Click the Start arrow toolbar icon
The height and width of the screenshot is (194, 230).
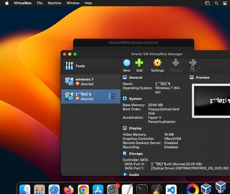[x=193, y=63]
